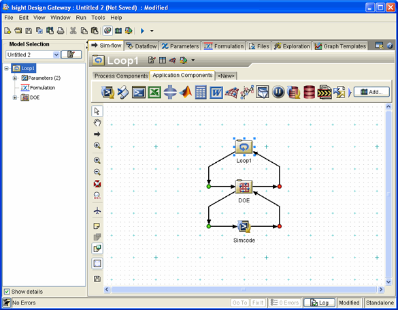Click the Pan hand tool
The image size is (398, 310).
97,123
